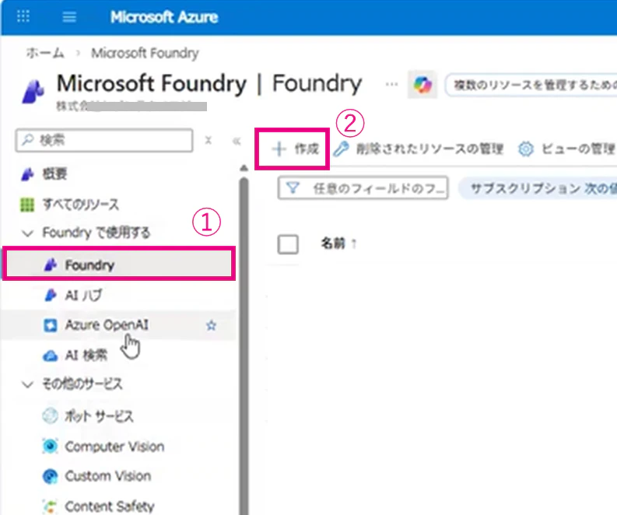Toggle the select-all checkbox
This screenshot has width=617, height=515.
pyautogui.click(x=288, y=244)
